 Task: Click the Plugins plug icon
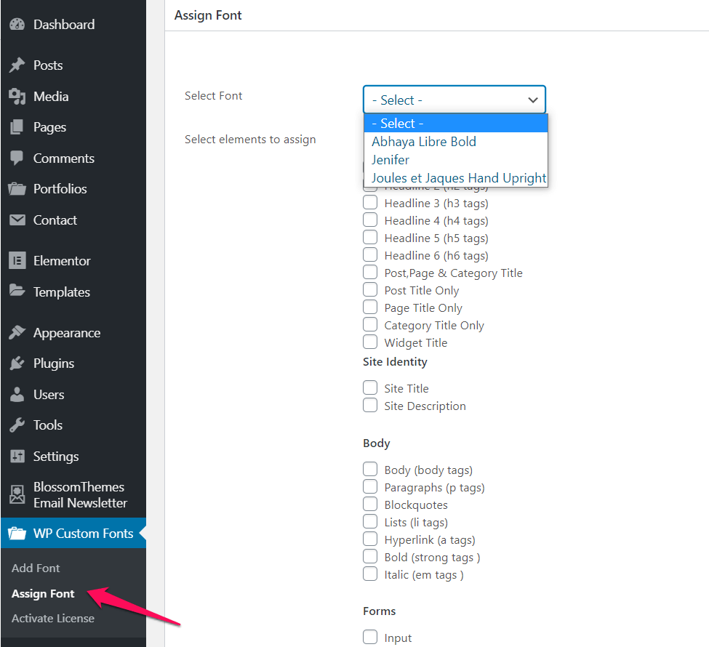pyautogui.click(x=17, y=363)
